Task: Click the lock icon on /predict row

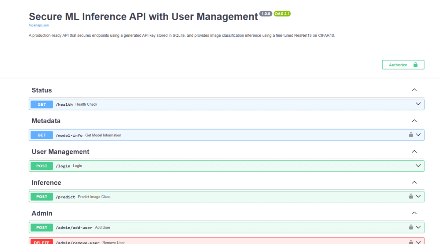Action: pos(411,196)
